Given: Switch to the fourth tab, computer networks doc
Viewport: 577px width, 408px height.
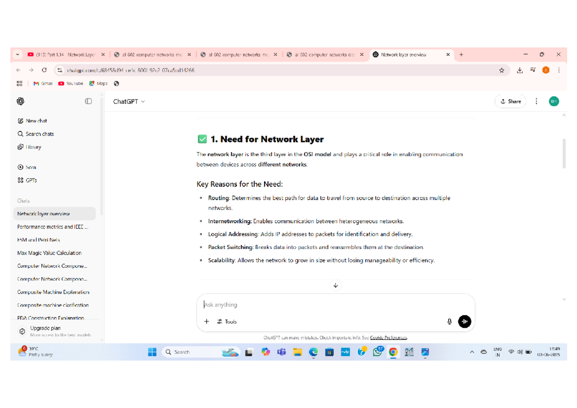Looking at the screenshot, I should (x=326, y=55).
